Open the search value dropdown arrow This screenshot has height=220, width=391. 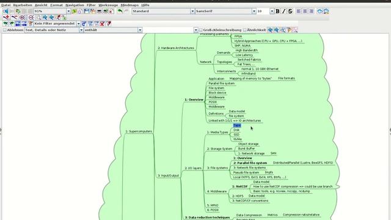(x=195, y=30)
